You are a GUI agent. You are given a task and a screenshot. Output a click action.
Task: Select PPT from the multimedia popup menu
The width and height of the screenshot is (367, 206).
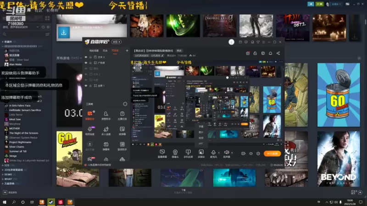pos(201,144)
